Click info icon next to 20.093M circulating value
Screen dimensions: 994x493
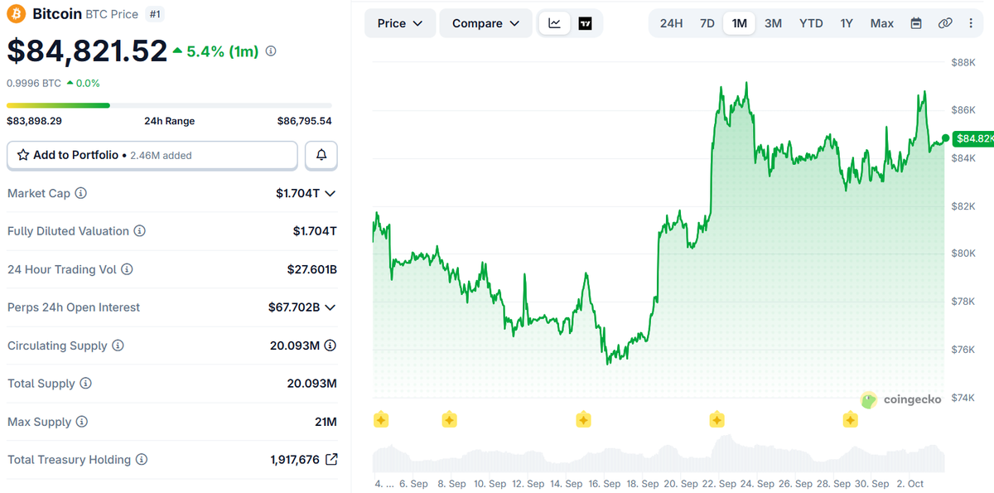coord(331,346)
